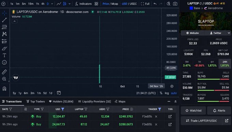Select the 15m timeframe
This screenshot has height=132, width=232.
point(31,4)
